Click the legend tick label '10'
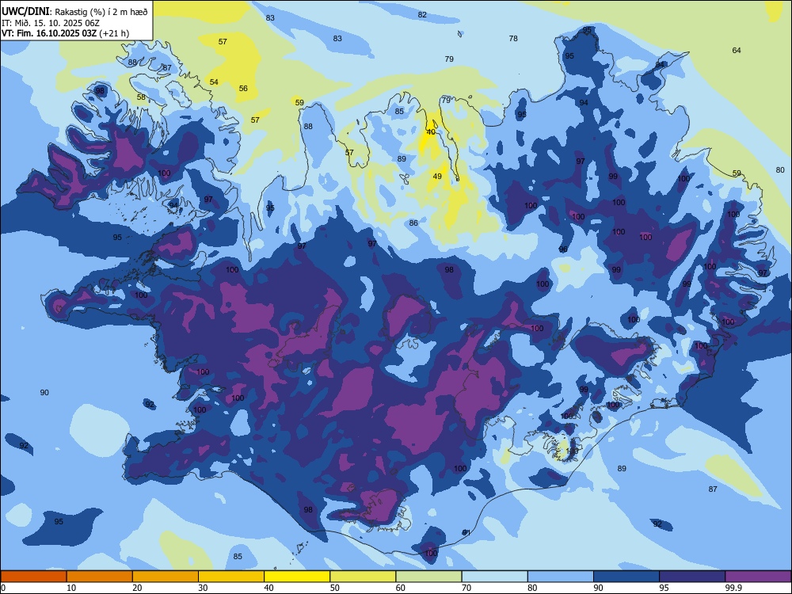This screenshot has height=594, width=792. pos(71,588)
